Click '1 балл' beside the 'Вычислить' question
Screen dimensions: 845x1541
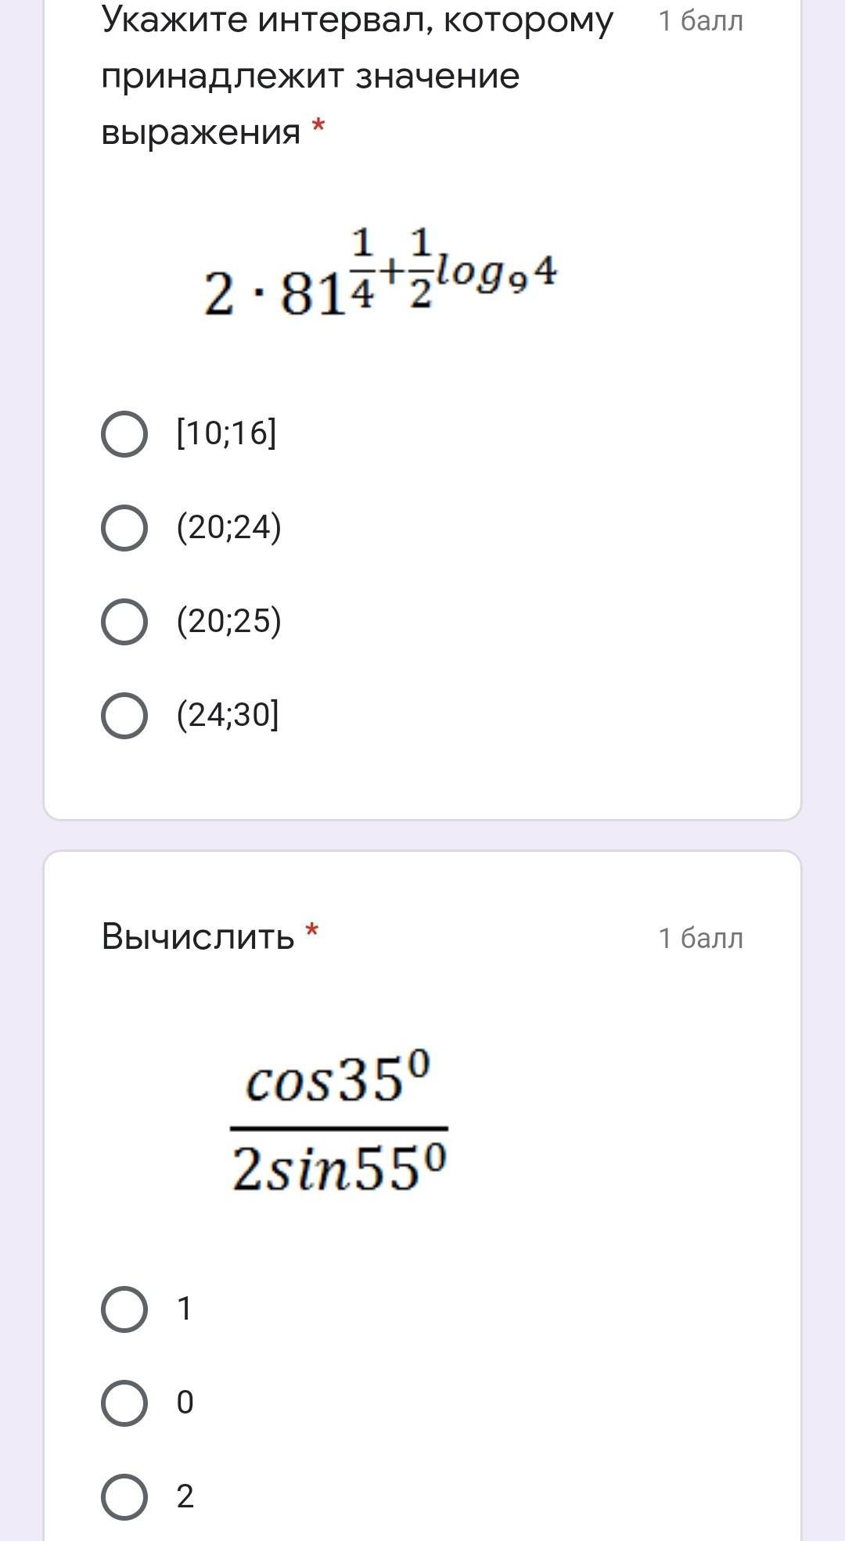[700, 938]
